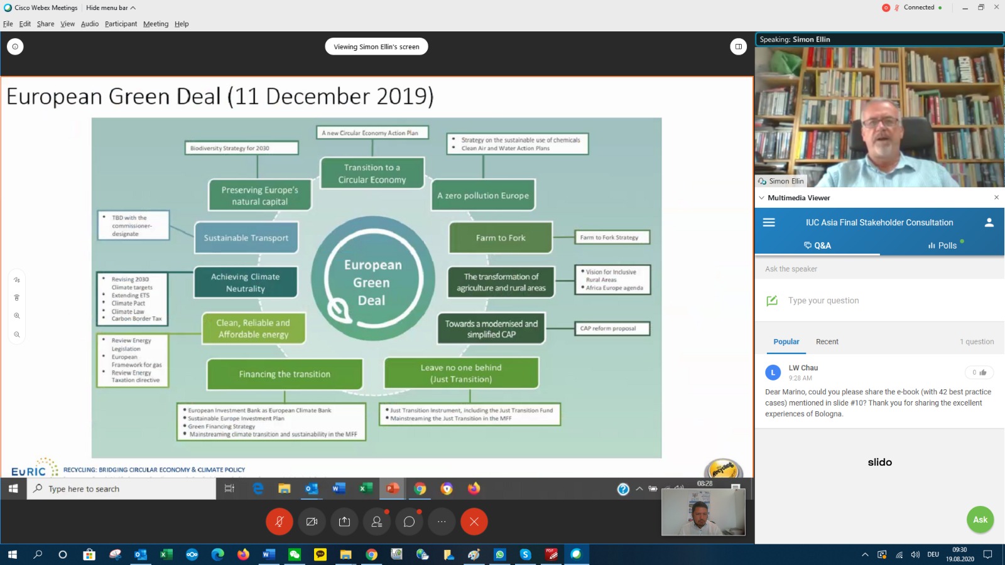Switch to the Polls tab

pos(942,245)
